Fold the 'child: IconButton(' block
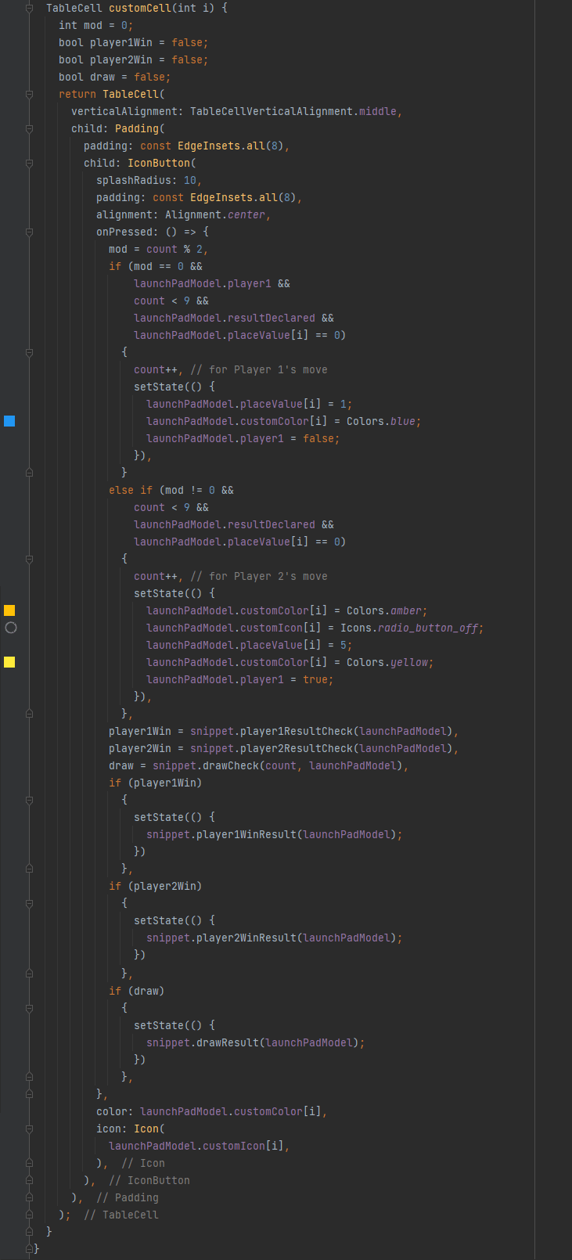The height and width of the screenshot is (1260, 572). pyautogui.click(x=29, y=163)
